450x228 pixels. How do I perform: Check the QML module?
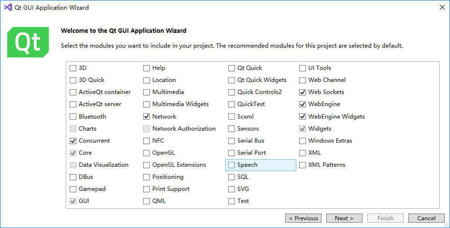(146, 201)
